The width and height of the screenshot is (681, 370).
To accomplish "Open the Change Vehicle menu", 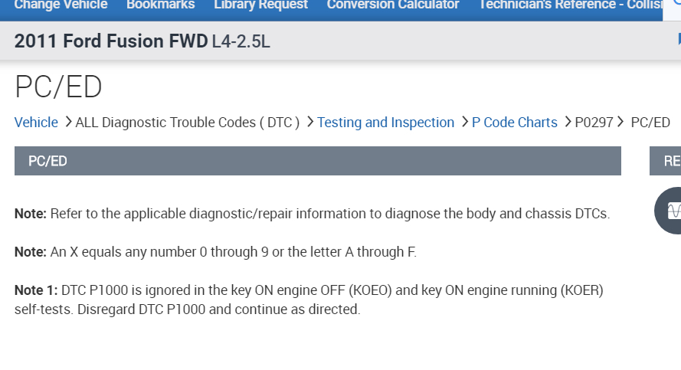I will (x=61, y=5).
